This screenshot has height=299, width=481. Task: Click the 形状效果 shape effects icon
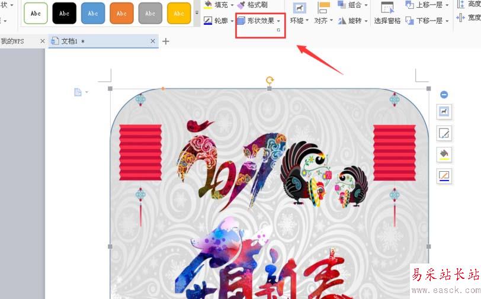[242, 21]
